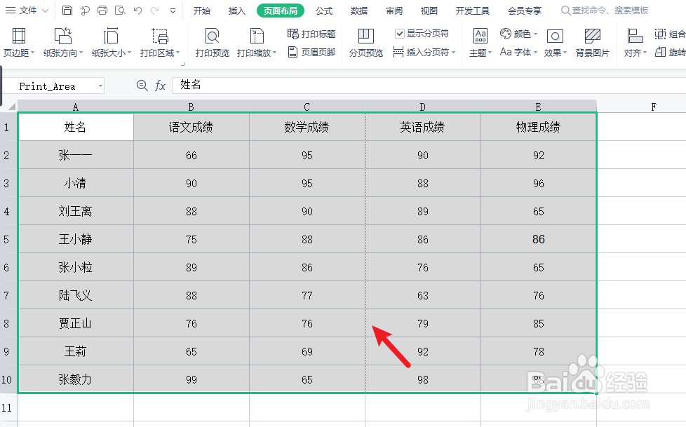Open page setup dialog launcher arrow

tap(183, 64)
